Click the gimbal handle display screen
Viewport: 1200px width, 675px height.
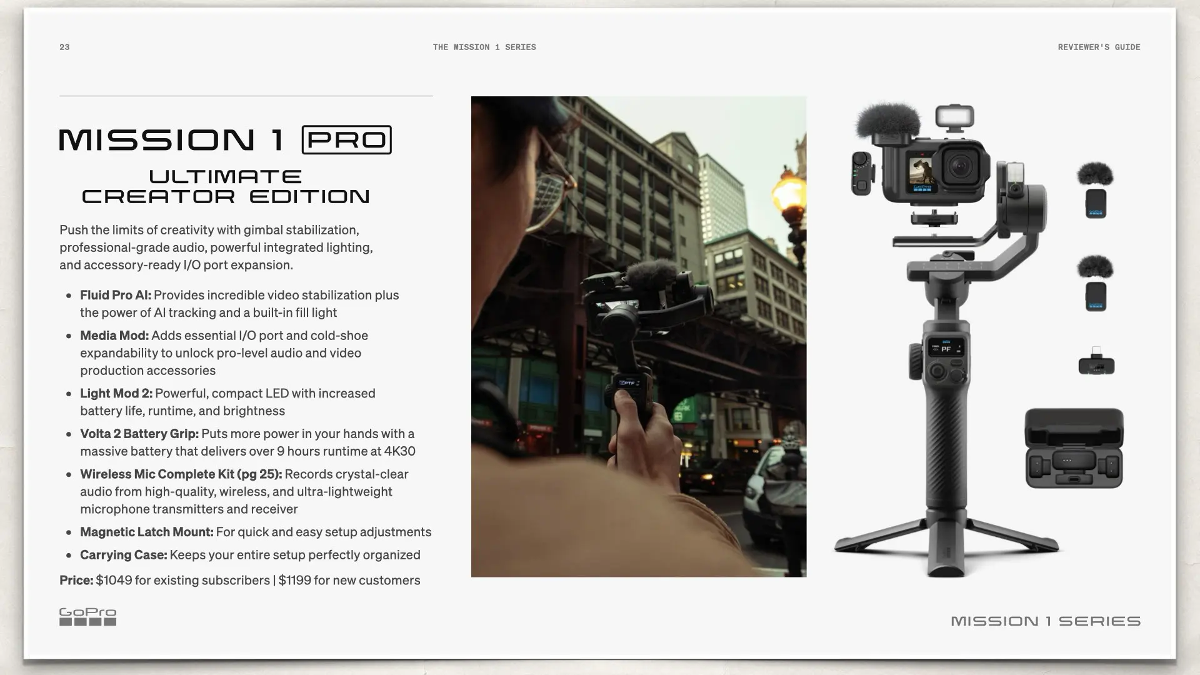tap(946, 348)
